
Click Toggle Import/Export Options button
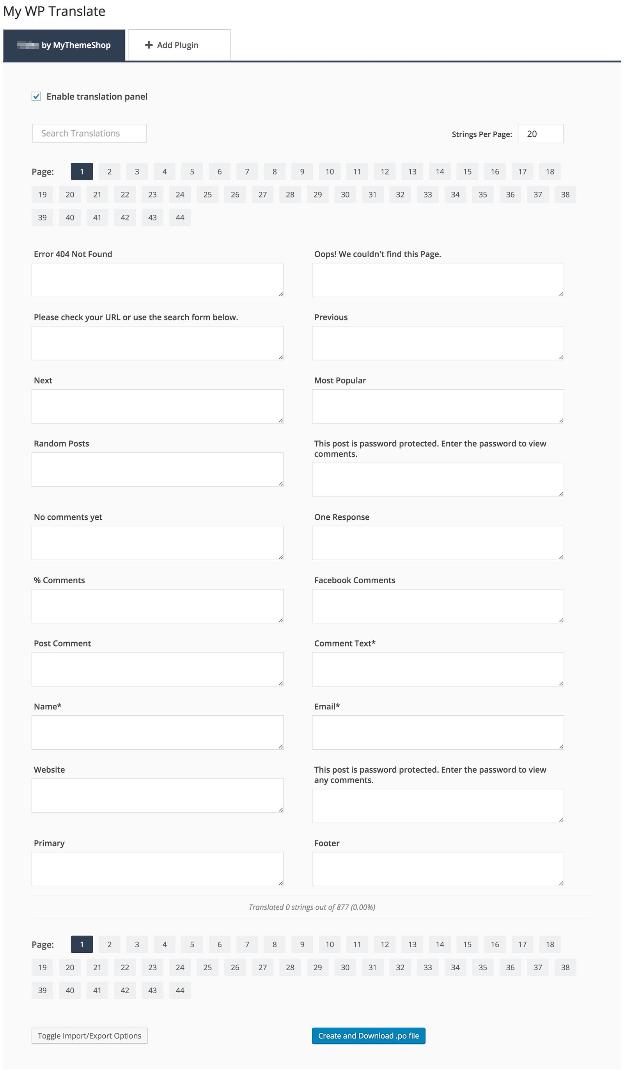pyautogui.click(x=90, y=1036)
